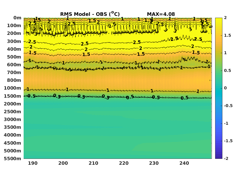Click the "200" x-axis tick label

pyautogui.click(x=63, y=163)
